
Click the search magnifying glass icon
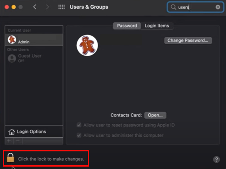tap(173, 7)
